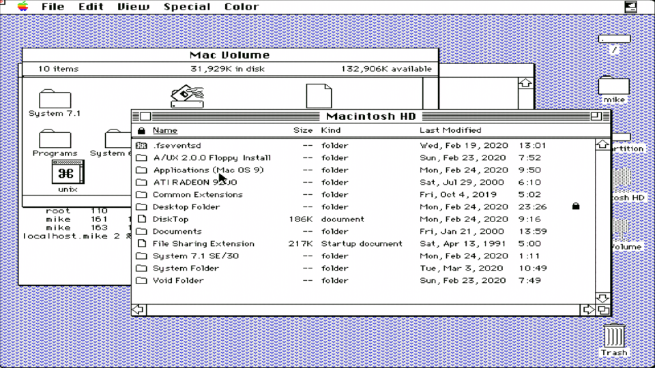The image size is (655, 368).
Task: Click left arrow of Macintosh HD horizontal scrollbar
Action: click(139, 309)
